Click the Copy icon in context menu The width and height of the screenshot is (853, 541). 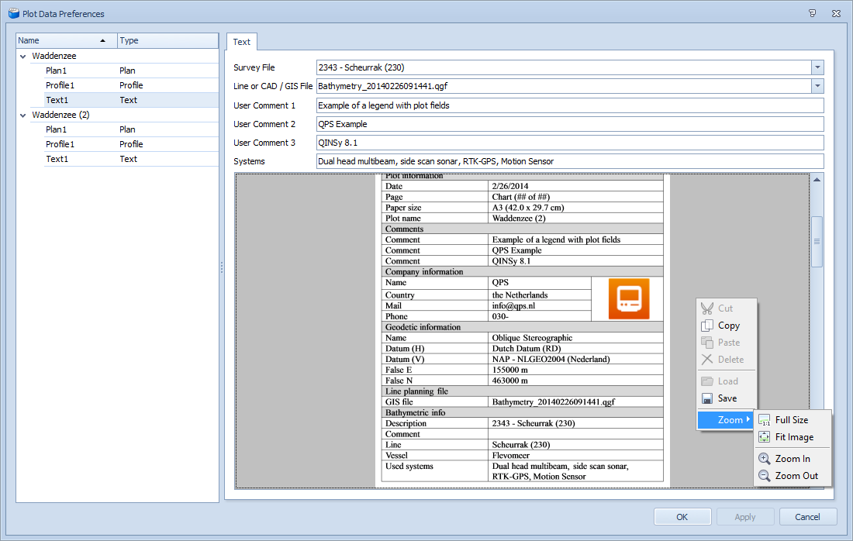[x=707, y=326]
